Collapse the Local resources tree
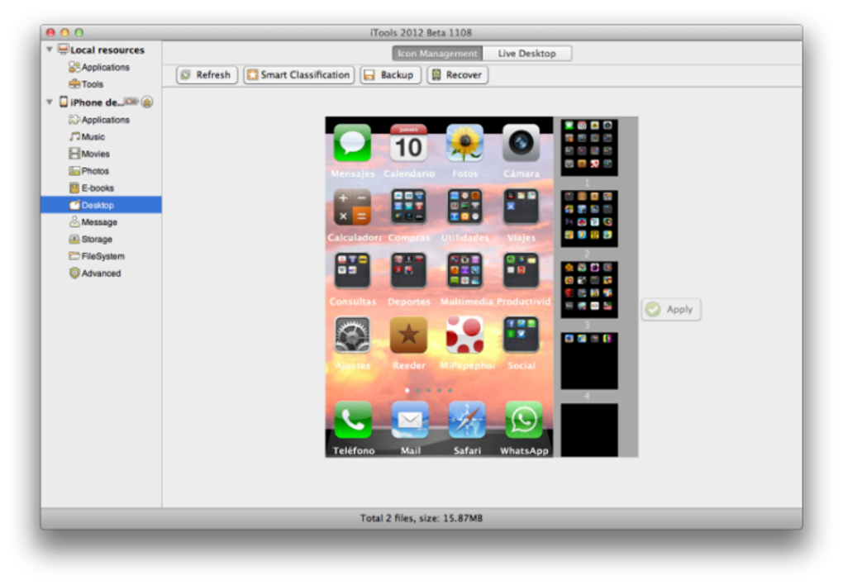The width and height of the screenshot is (843, 585). click(x=50, y=50)
